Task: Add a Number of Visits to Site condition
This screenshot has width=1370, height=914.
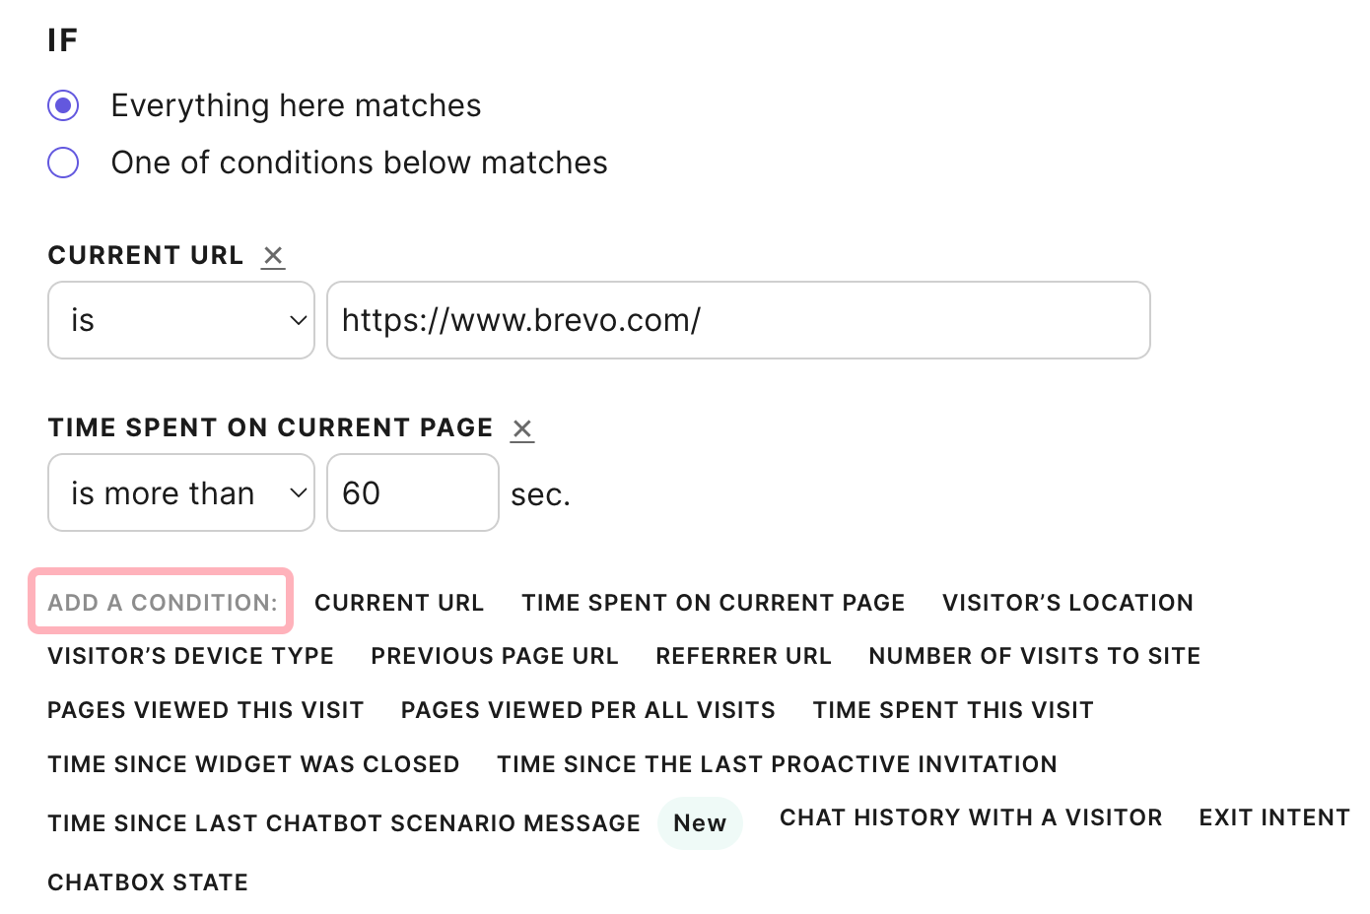Action: (1034, 656)
